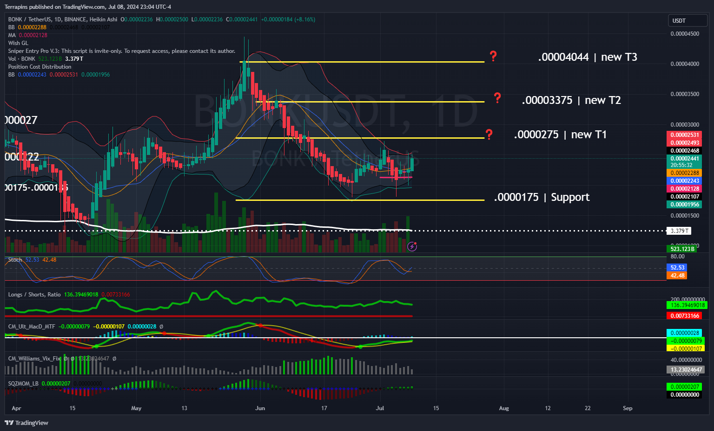
Task: Click the Sep label on time axis
Action: [x=628, y=408]
